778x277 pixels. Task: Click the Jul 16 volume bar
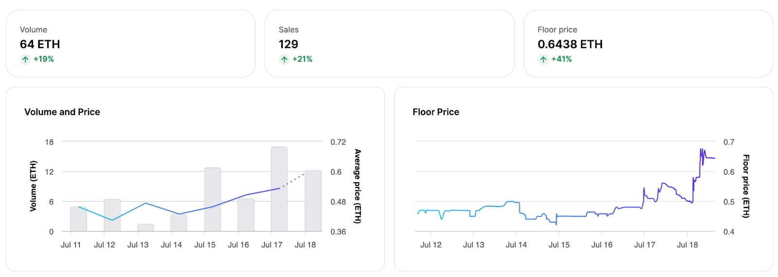(x=246, y=215)
